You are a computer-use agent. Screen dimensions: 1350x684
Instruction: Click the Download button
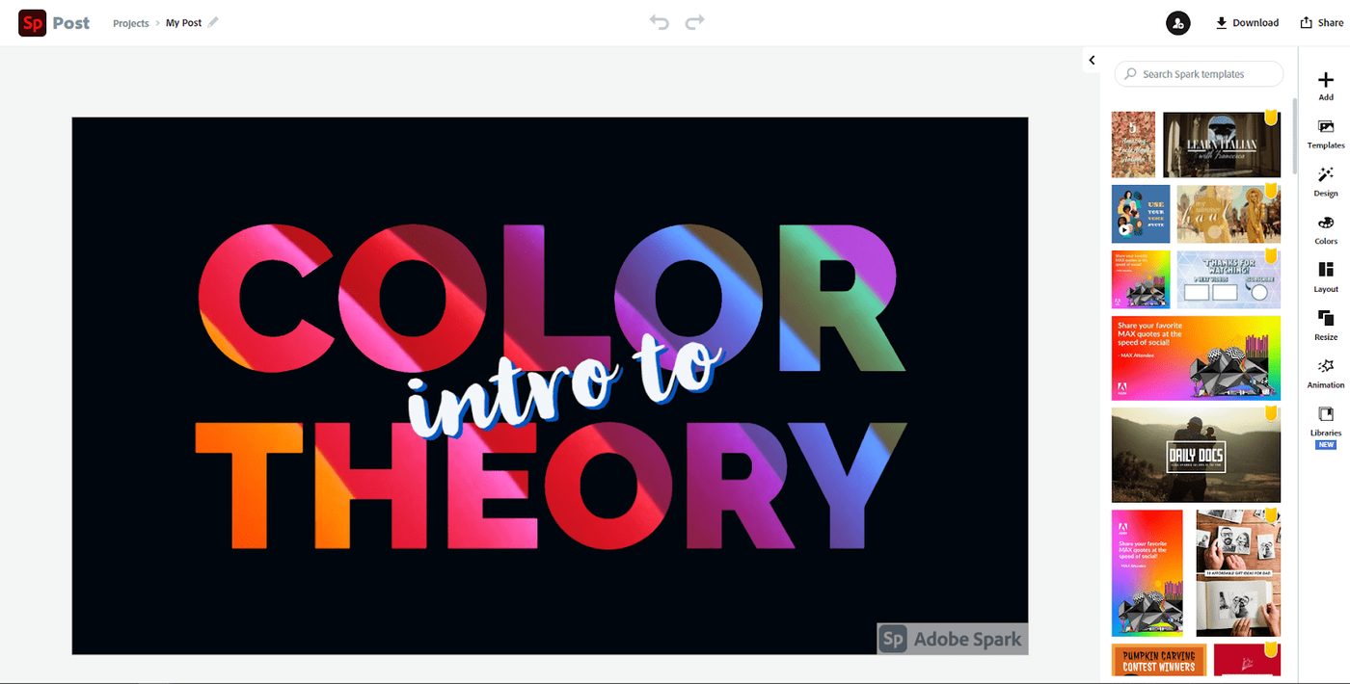(x=1247, y=22)
